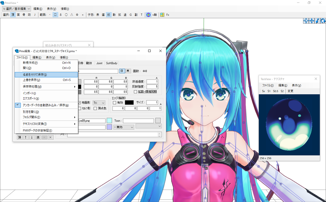Toggle セルフ影 checkbox
The image size is (326, 202).
(84, 108)
